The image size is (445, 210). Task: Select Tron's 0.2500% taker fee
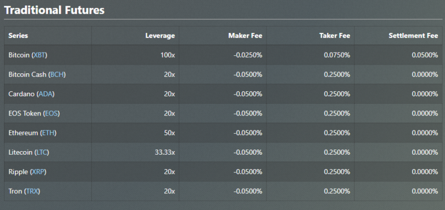(x=337, y=192)
